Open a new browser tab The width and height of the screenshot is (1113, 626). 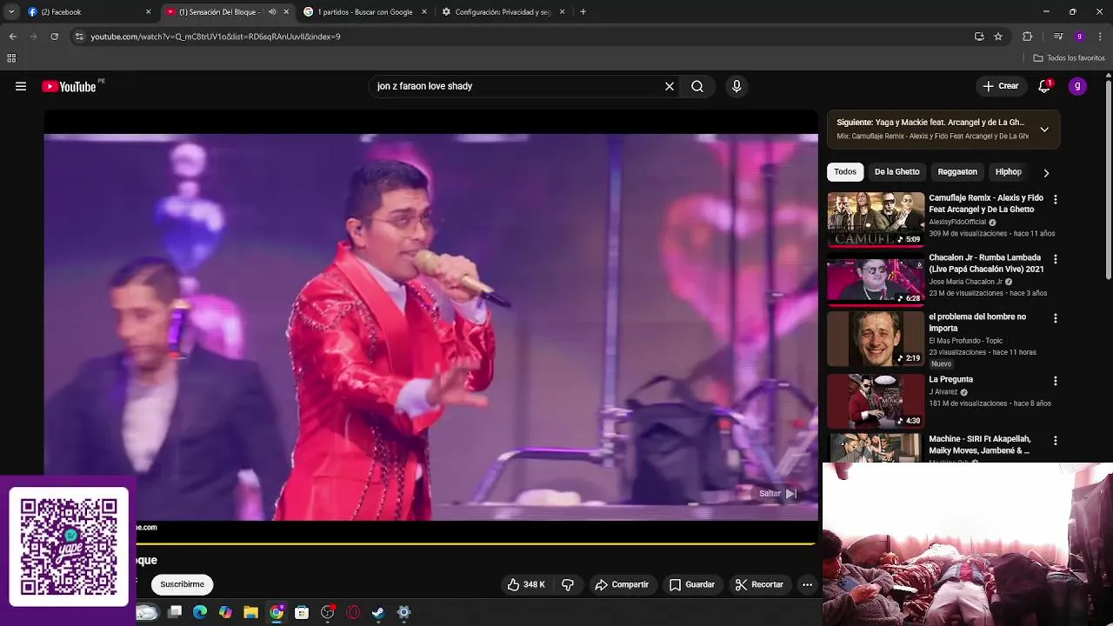tap(583, 12)
